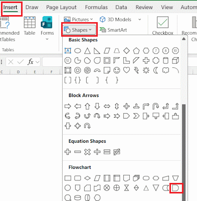197x201 pixels.
Task: Select the Right Arrow block arrow
Action: click(68, 106)
